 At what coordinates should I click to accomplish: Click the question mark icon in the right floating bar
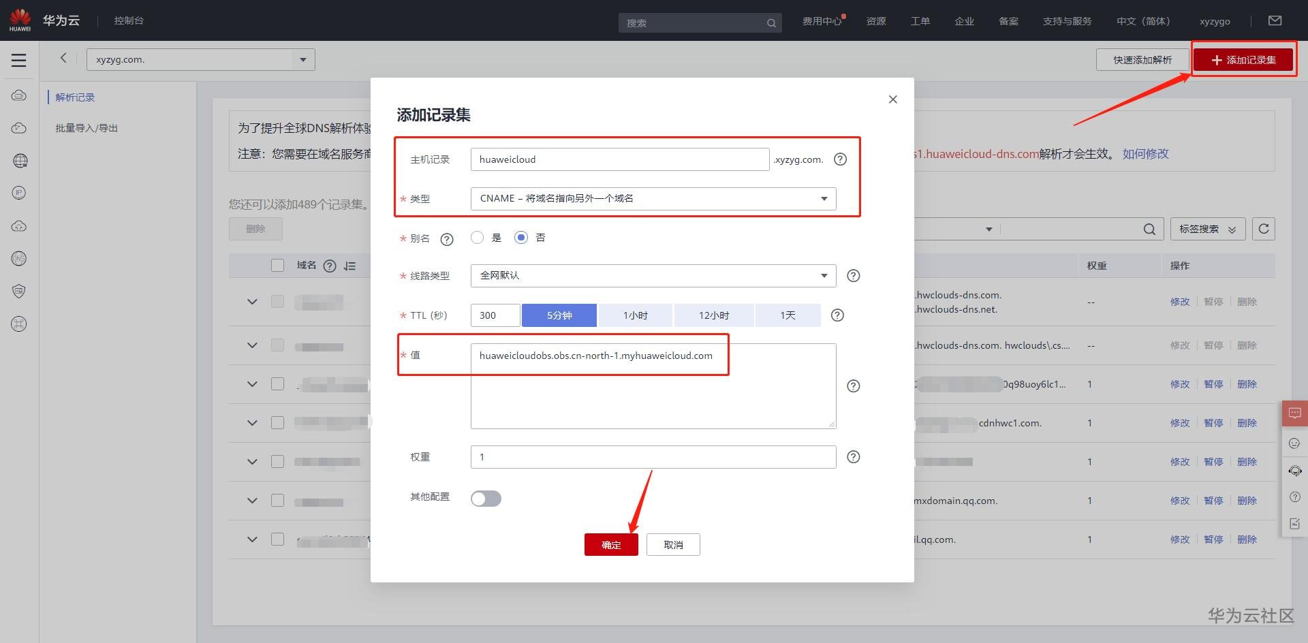[1295, 497]
